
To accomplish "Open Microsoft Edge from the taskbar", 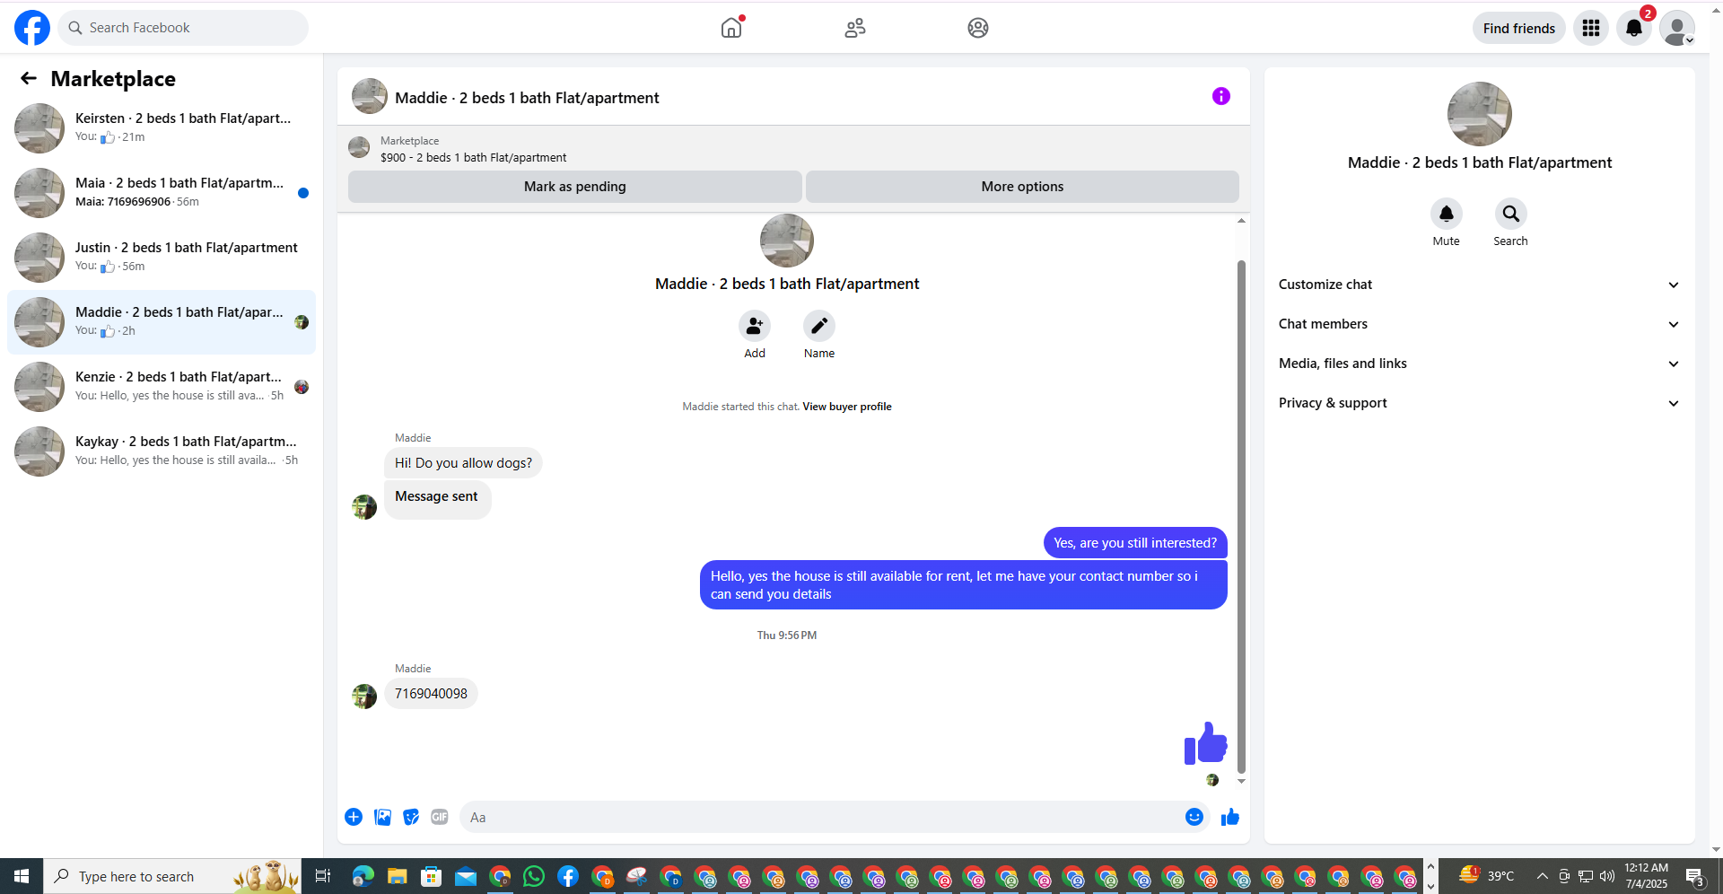I will click(363, 876).
